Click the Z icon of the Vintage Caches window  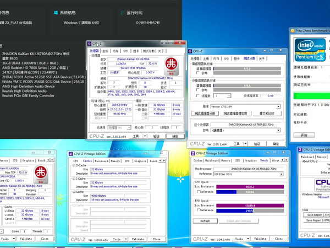(x=71, y=154)
